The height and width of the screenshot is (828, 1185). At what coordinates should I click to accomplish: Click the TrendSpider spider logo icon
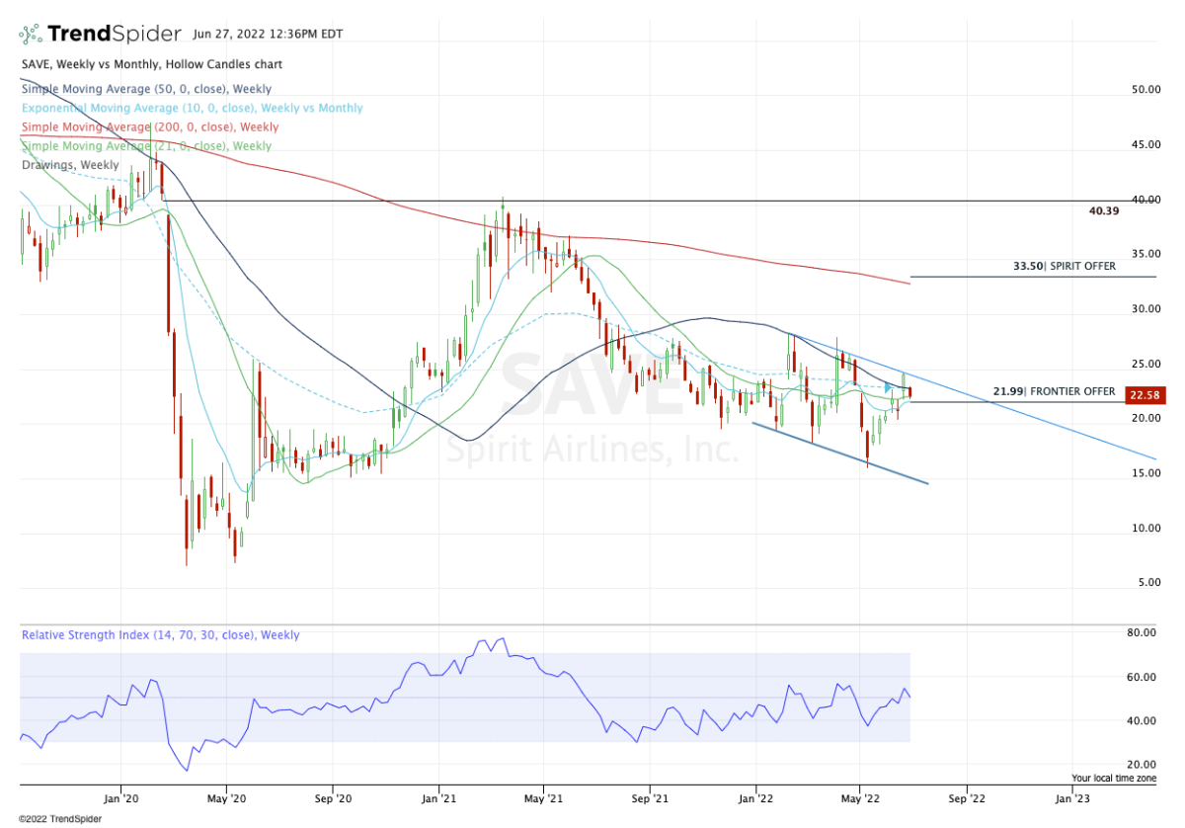[x=32, y=35]
